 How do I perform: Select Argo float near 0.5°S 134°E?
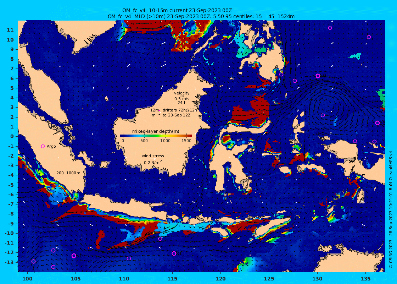355,141
